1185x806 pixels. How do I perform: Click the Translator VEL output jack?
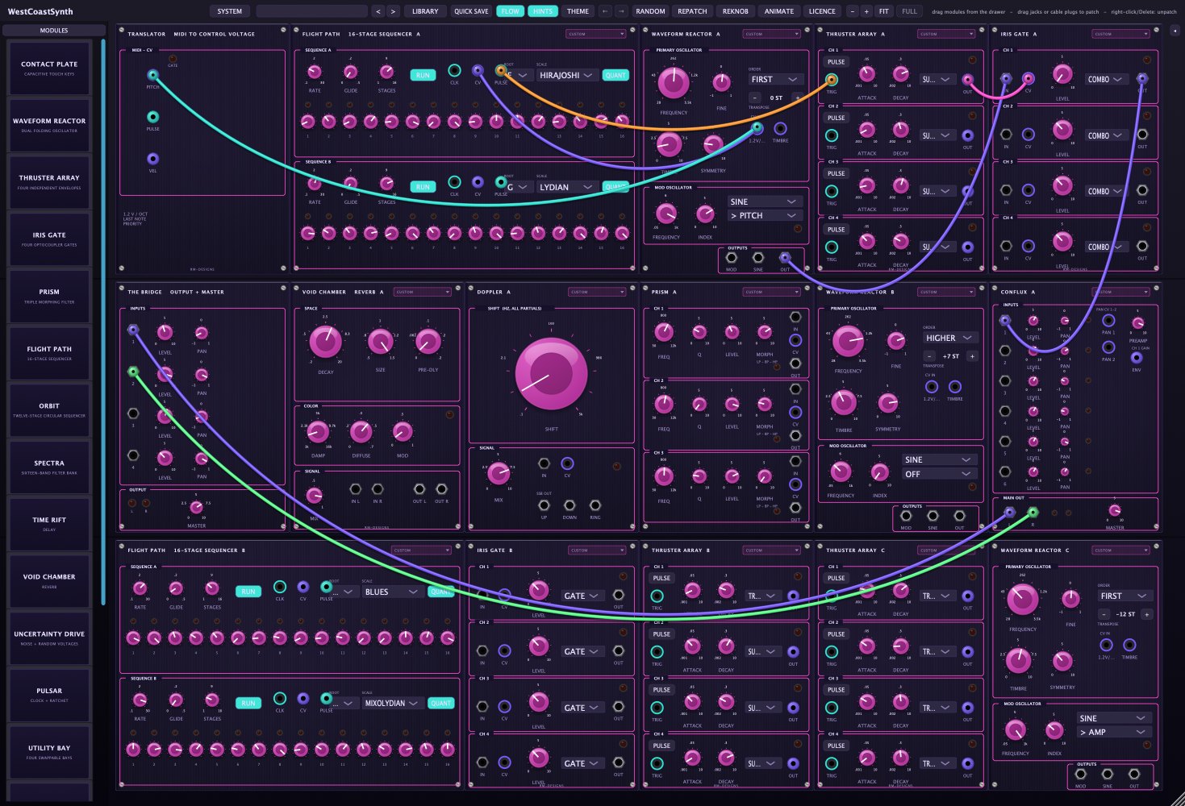tap(152, 159)
